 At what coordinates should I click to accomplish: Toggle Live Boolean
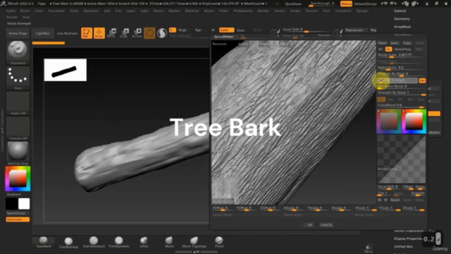pos(67,33)
